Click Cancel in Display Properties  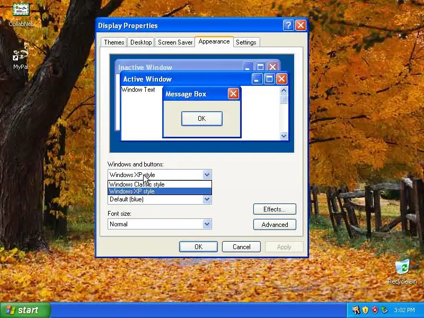(241, 246)
